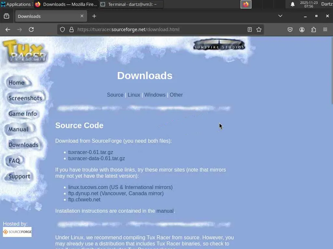Screen dimensions: 333x249
Task: Open the Applications menu
Action: [17, 4]
